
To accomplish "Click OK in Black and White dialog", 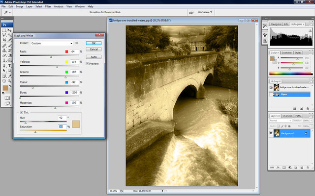I will [x=94, y=43].
